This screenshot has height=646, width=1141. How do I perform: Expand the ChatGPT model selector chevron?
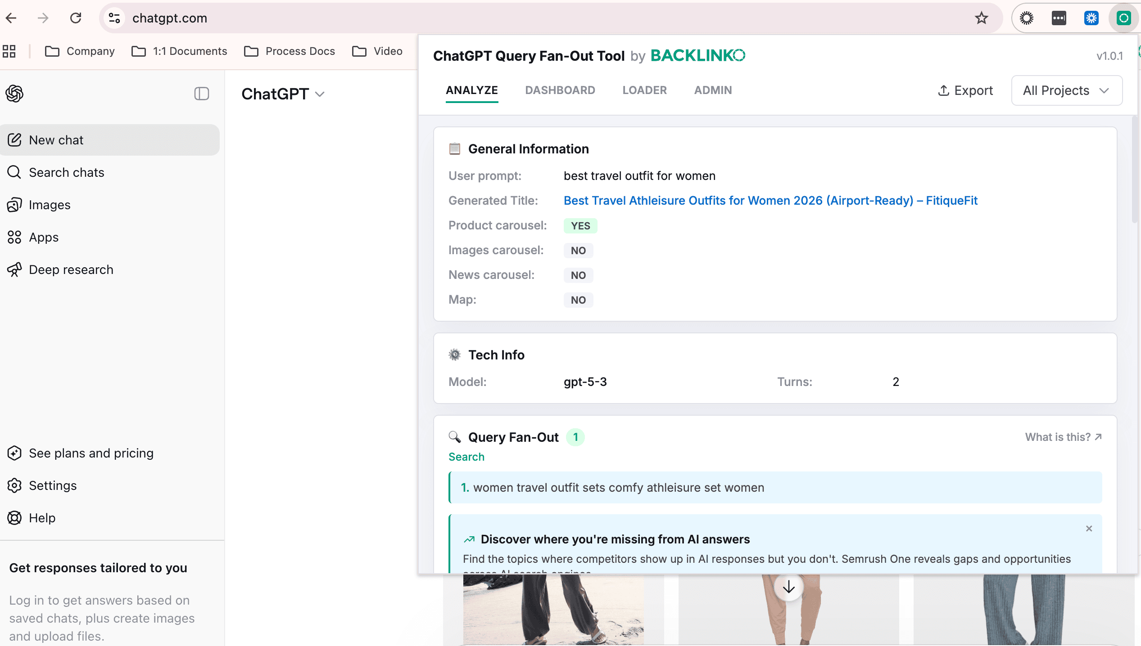click(x=320, y=94)
